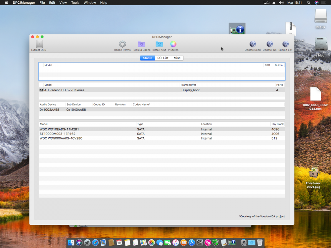Click the 0x1043AA58 sub device value

76,110
